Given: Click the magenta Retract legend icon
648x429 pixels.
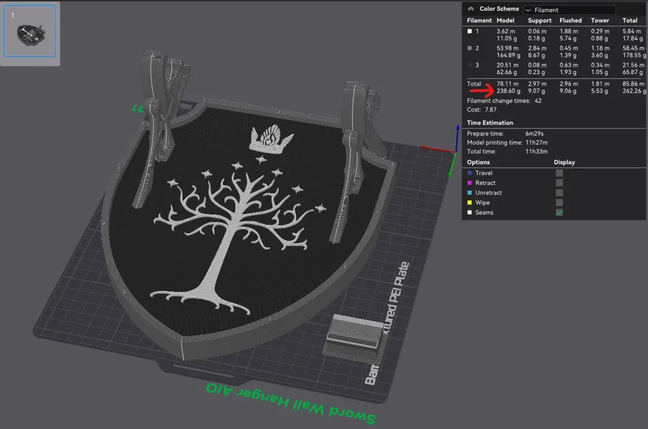Looking at the screenshot, I should (x=470, y=183).
